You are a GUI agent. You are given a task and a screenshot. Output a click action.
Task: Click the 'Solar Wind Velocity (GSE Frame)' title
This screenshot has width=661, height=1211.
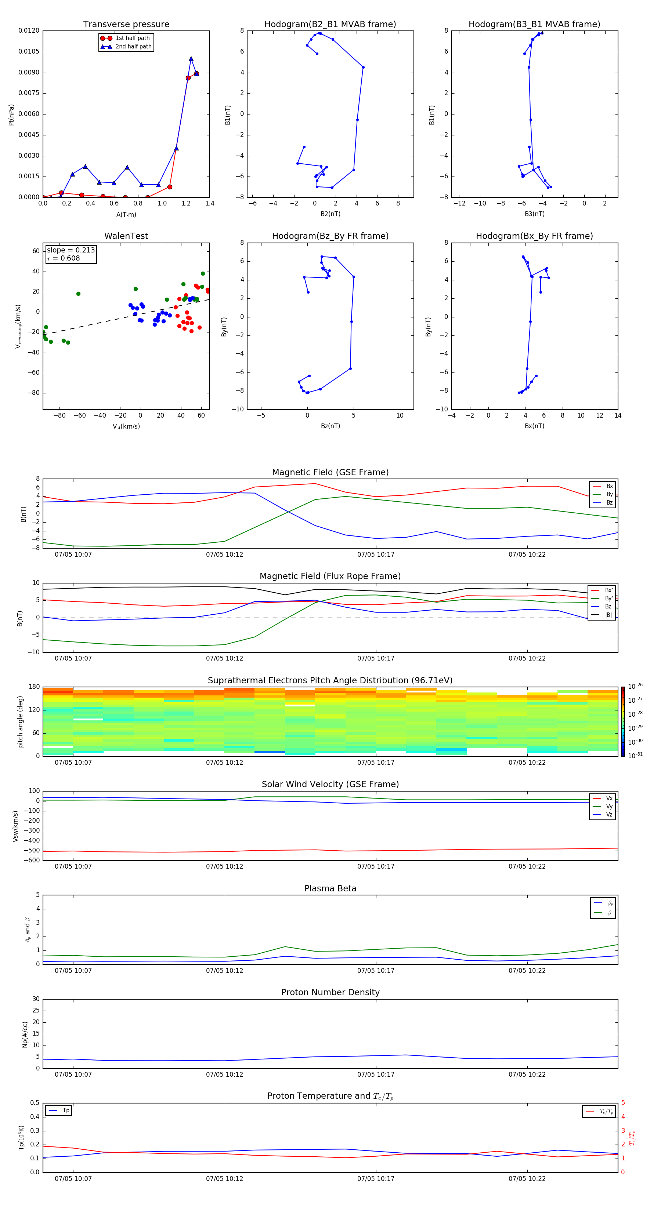[x=330, y=784]
